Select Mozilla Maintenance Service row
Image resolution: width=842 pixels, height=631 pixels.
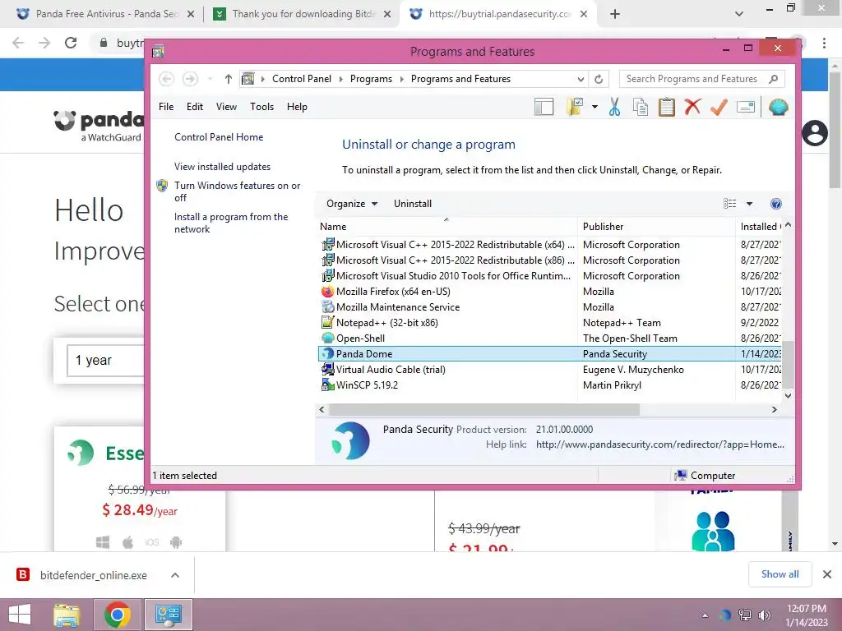click(550, 307)
